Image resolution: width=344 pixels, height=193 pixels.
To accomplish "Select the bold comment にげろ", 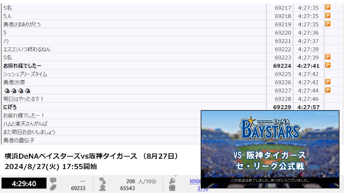I will (10, 107).
